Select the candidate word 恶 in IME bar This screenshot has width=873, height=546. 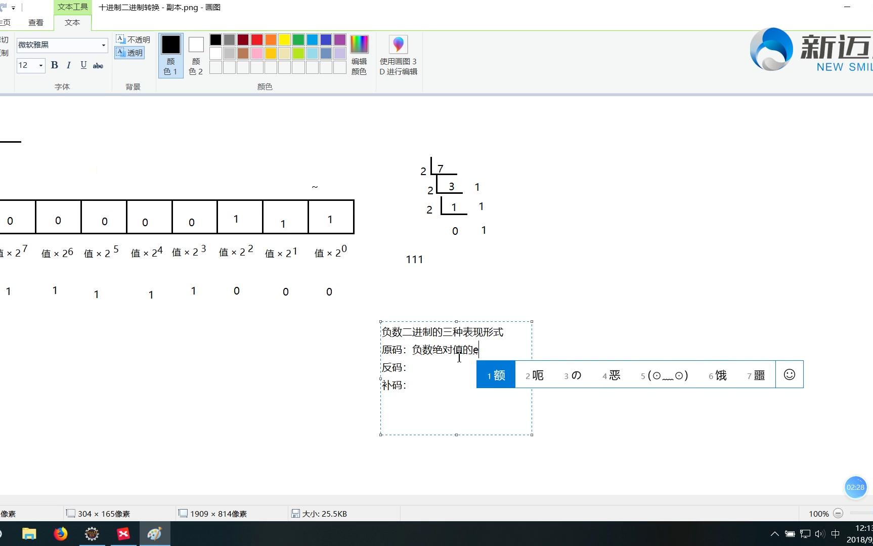pos(615,375)
